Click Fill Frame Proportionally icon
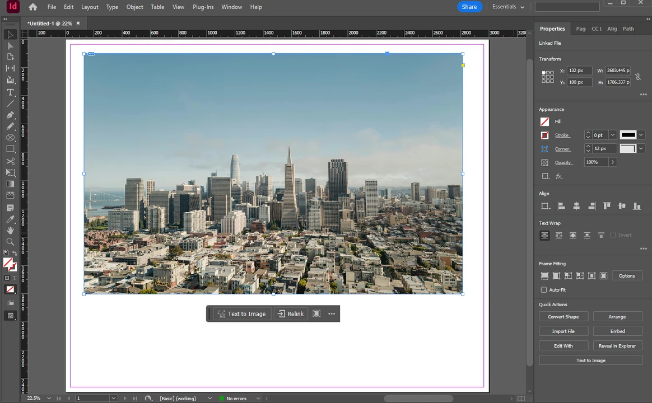652x403 pixels. pyautogui.click(x=544, y=276)
